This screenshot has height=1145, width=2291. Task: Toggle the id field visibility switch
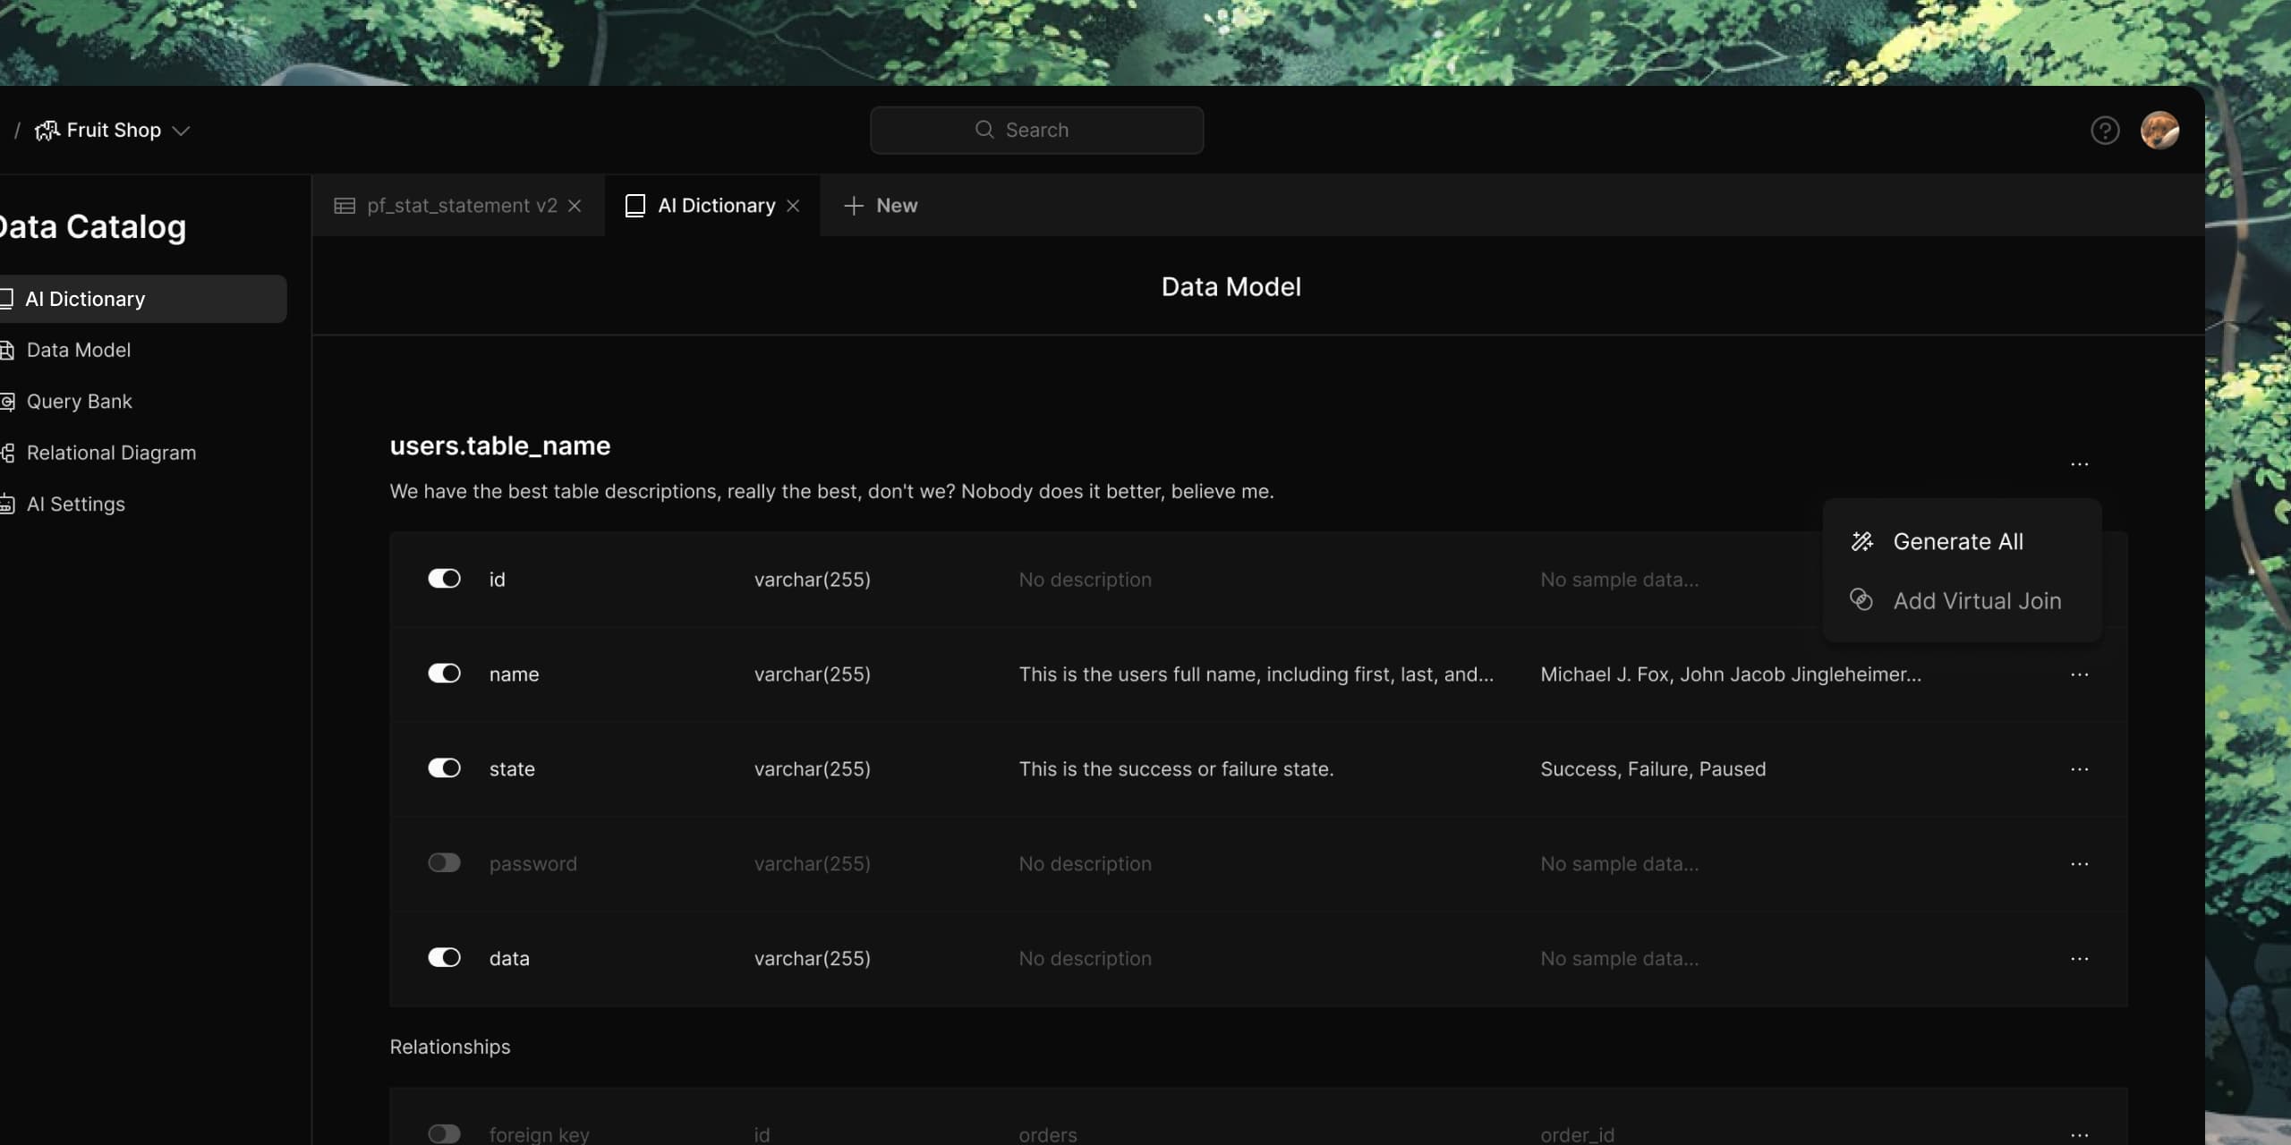click(x=444, y=579)
